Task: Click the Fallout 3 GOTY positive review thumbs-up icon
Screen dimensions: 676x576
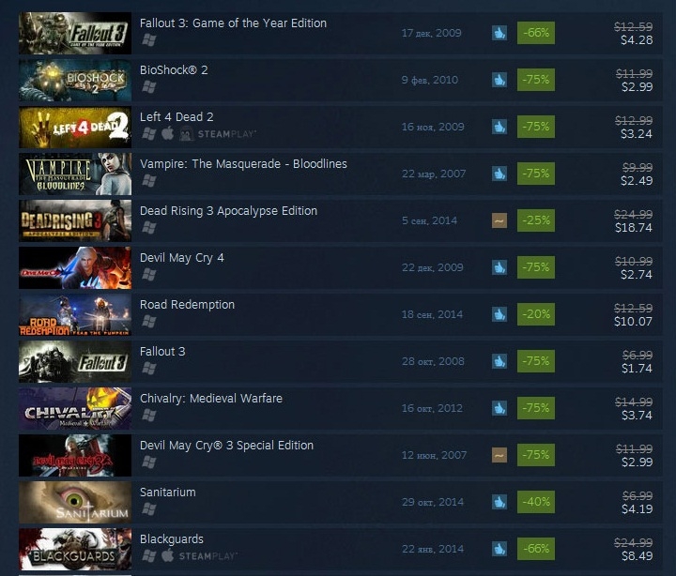Action: click(x=499, y=33)
